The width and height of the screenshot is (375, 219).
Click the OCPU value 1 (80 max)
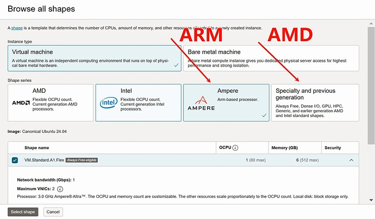pyautogui.click(x=255, y=160)
